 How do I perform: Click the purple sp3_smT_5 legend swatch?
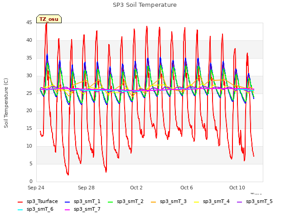(x=239, y=202)
